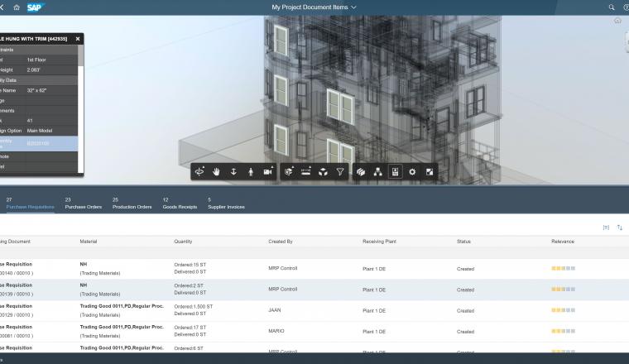Image resolution: width=629 pixels, height=364 pixels.
Task: Select the highlighted Assembly Code property row
Action: [x=39, y=143]
